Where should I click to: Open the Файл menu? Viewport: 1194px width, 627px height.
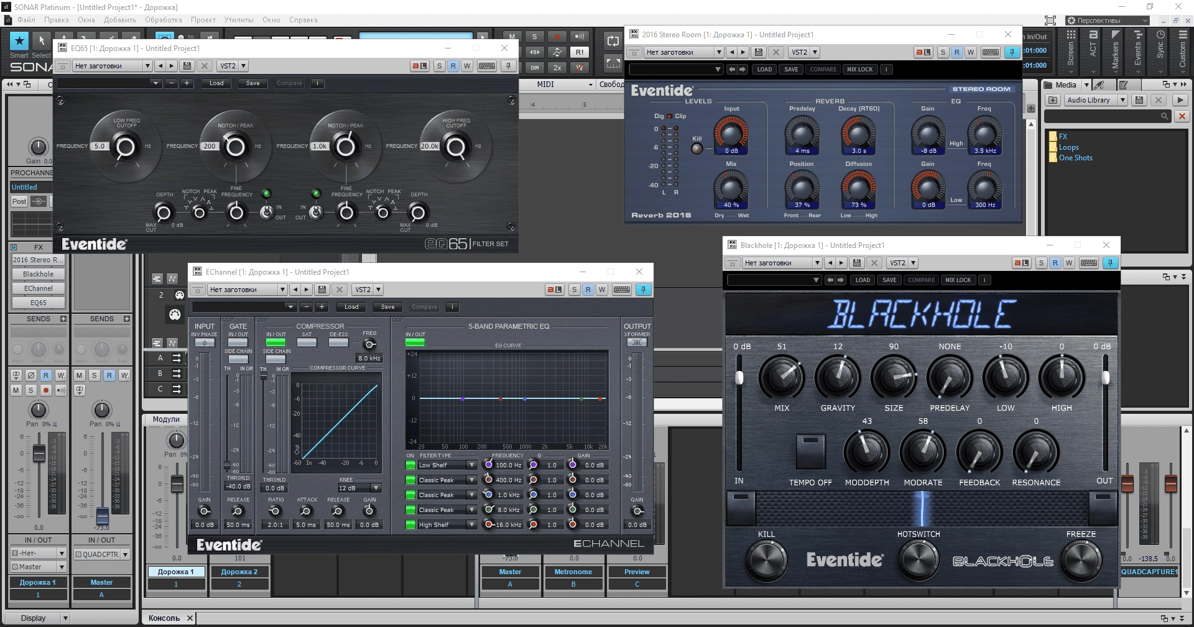[26, 20]
